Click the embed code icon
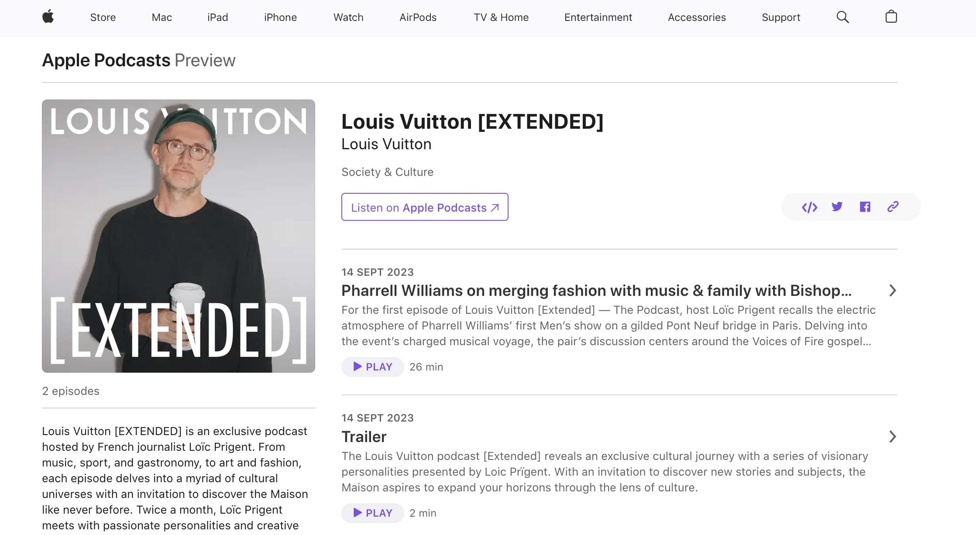The height and width of the screenshot is (535, 976). [809, 207]
